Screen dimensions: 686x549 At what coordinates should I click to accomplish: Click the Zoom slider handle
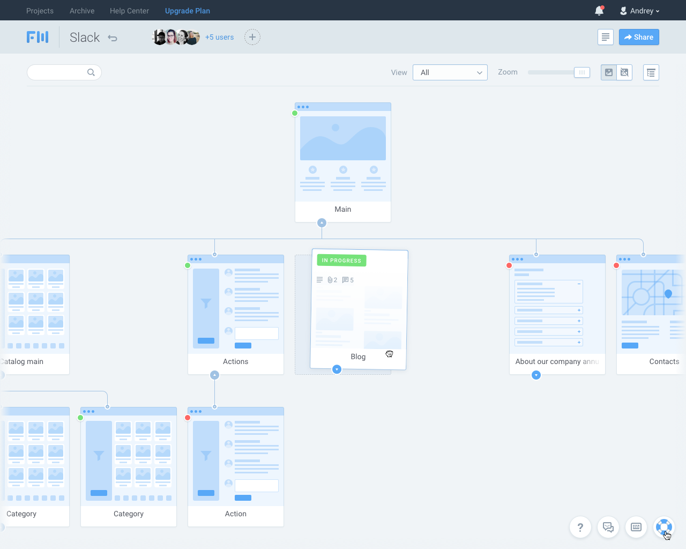click(582, 72)
